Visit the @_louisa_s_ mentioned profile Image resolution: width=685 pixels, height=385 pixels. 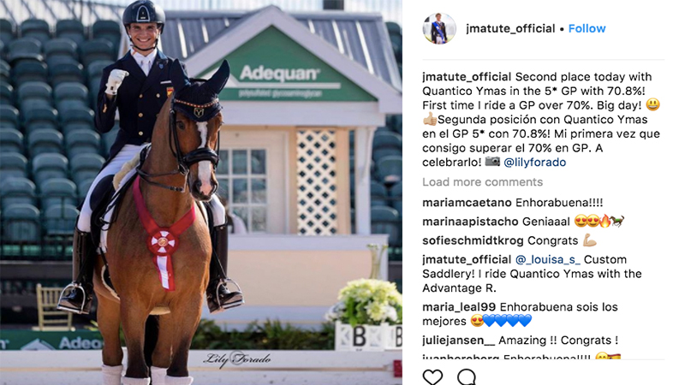pos(548,260)
